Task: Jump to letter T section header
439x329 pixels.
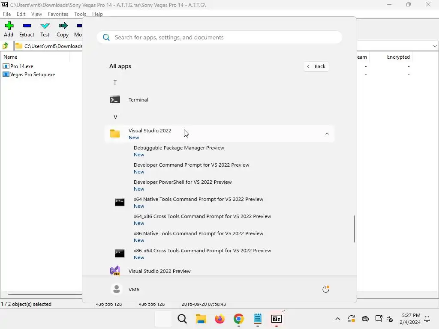Action: tap(115, 83)
